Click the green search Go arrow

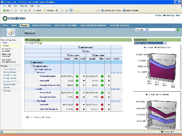coord(178,30)
